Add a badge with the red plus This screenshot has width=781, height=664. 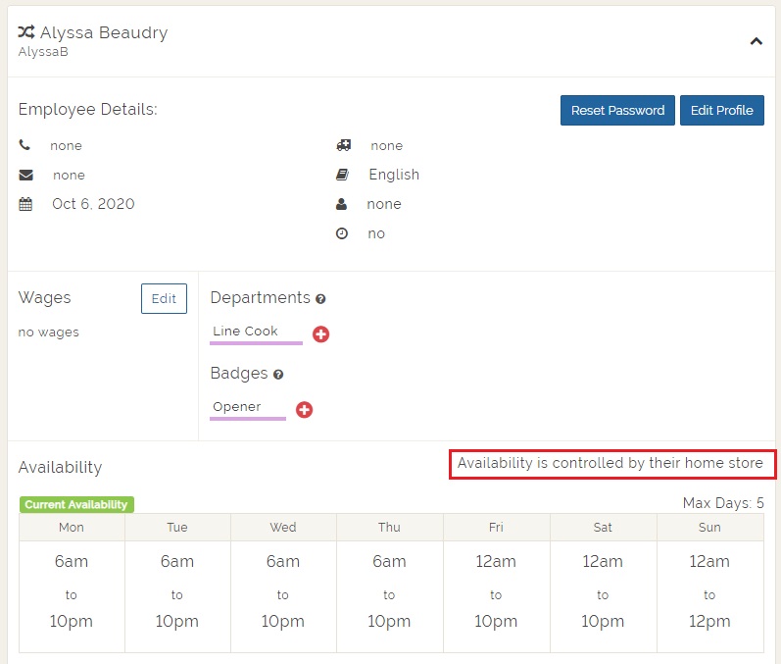304,409
